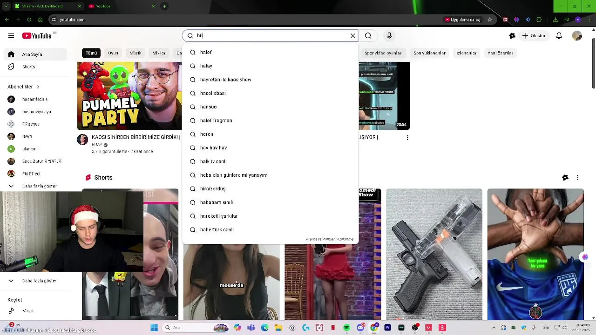Start voice search with the microphone

(x=389, y=36)
